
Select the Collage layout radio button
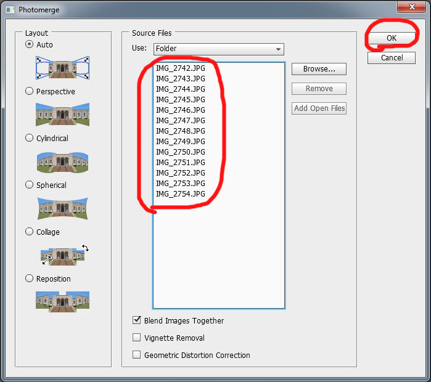[29, 232]
